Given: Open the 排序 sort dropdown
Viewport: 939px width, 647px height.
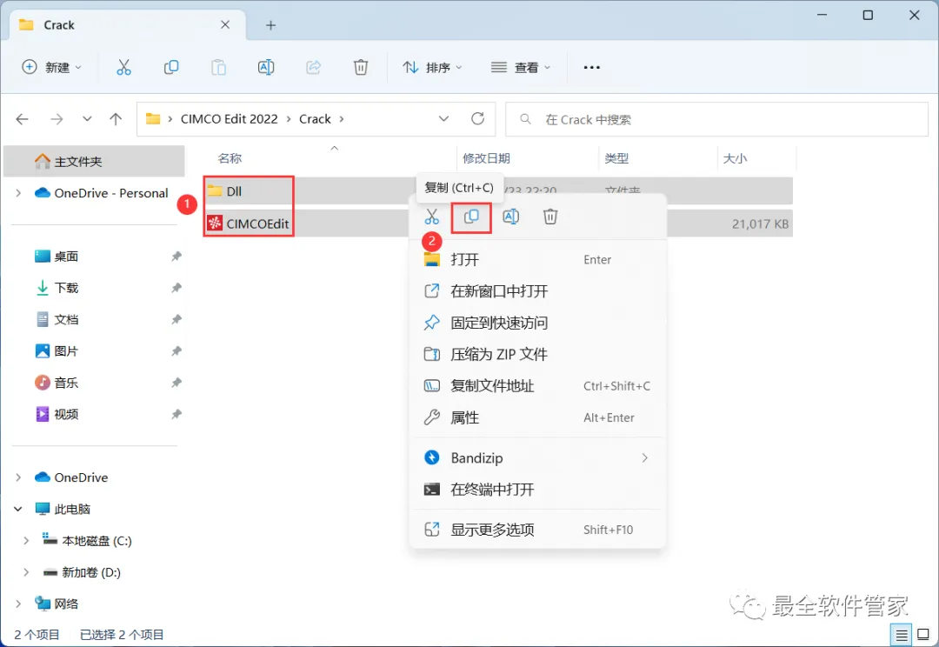Looking at the screenshot, I should [432, 67].
